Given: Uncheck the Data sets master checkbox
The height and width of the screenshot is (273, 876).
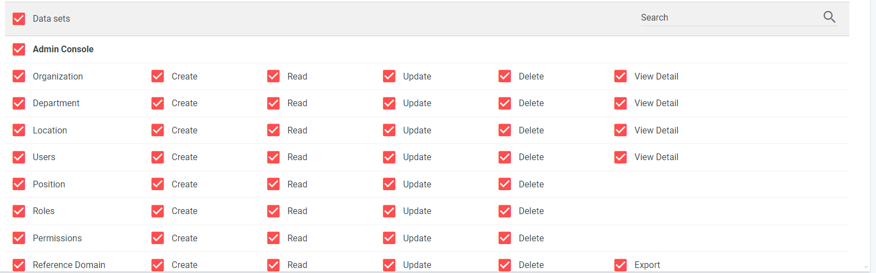Looking at the screenshot, I should coord(19,19).
